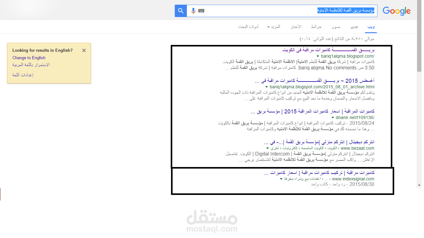Expand arrow beside www.indexsignal.com breadcrumb
The width and height of the screenshot is (424, 238).
(x=281, y=179)
